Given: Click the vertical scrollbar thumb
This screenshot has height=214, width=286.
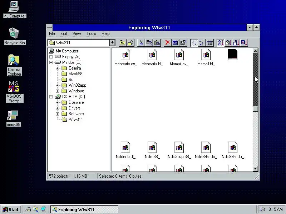Looking at the screenshot, I should click(x=255, y=109).
